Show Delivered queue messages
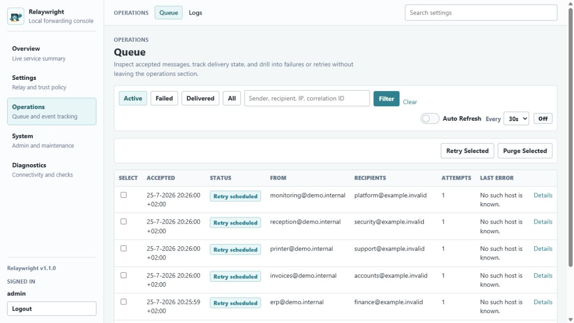 pyautogui.click(x=200, y=98)
